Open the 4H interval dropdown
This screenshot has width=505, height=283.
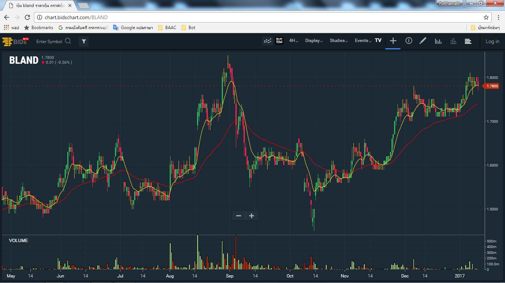294,41
